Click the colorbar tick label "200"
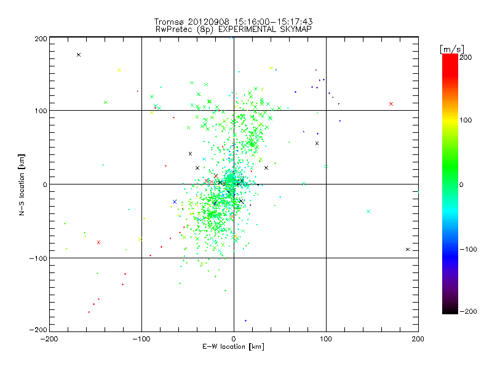Screen dimensions: 492x369 (466, 57)
